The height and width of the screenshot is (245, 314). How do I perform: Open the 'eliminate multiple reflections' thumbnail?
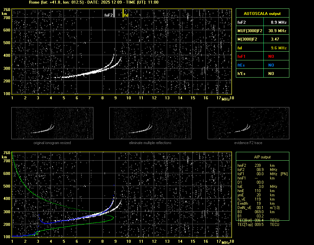tap(150, 122)
